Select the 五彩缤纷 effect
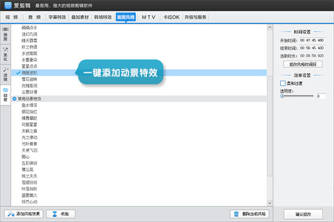The image size is (334, 222). click(29, 163)
